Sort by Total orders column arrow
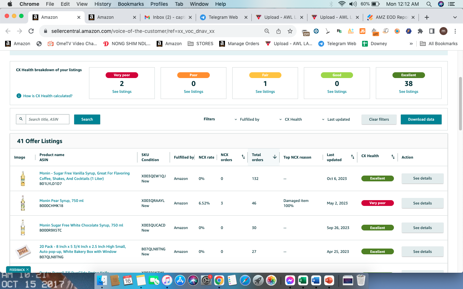Screen dimensions: 463x289 [275, 157]
